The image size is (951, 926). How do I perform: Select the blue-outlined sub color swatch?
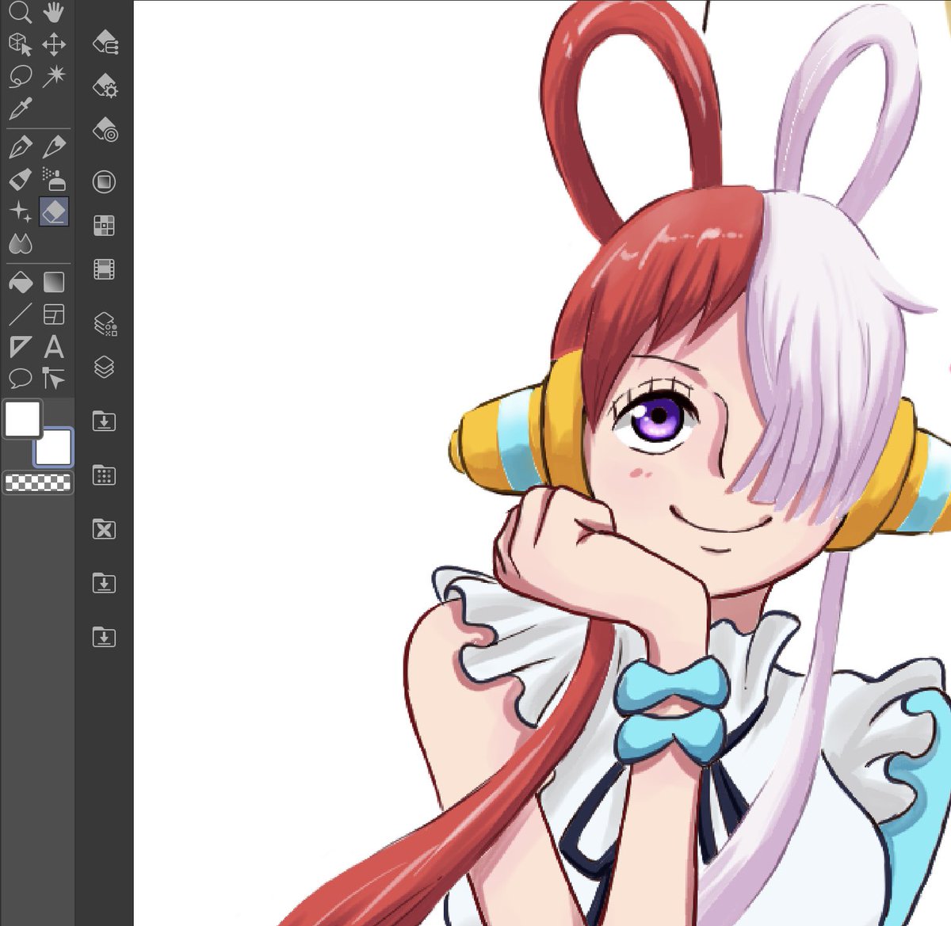pyautogui.click(x=53, y=448)
